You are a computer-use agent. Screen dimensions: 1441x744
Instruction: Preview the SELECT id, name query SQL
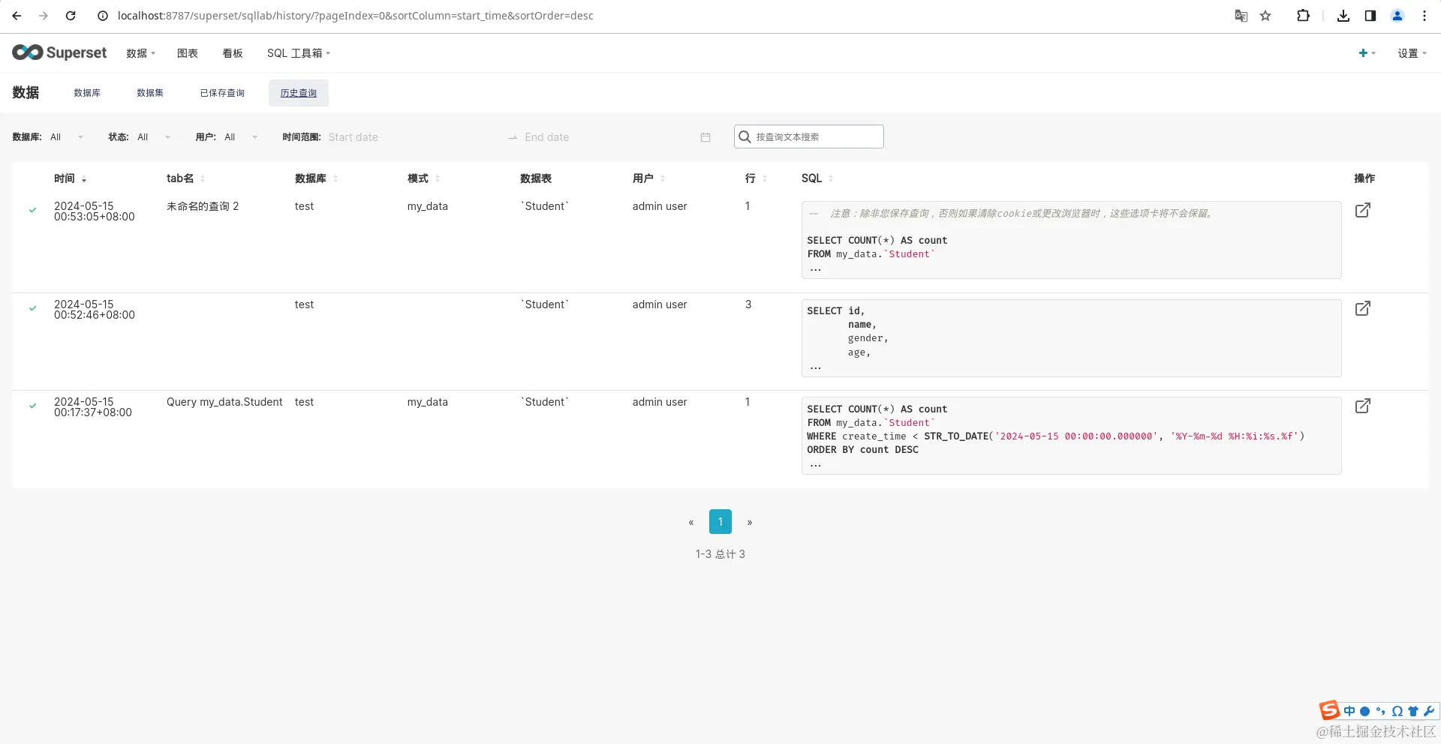point(1071,338)
